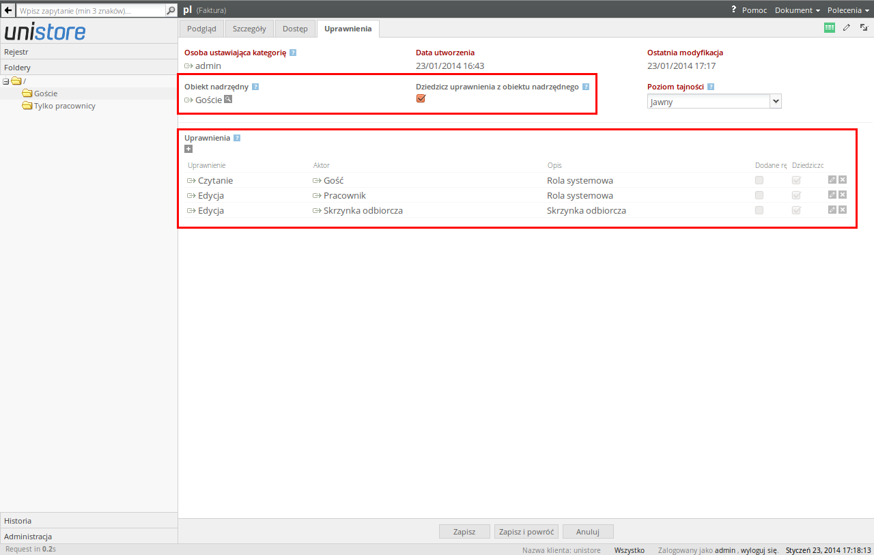The height and width of the screenshot is (555, 874).
Task: Click the Gość actor entry
Action: pyautogui.click(x=333, y=180)
